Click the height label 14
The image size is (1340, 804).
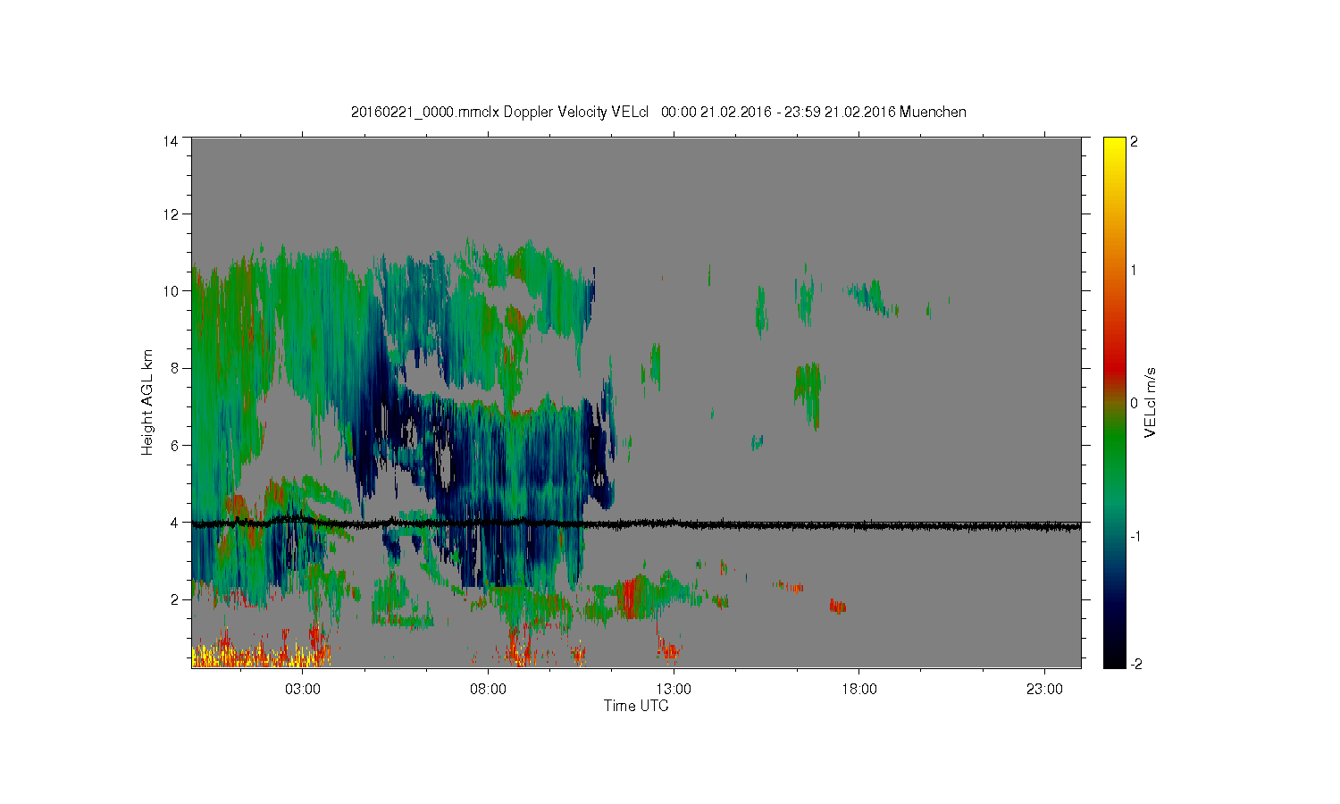pyautogui.click(x=171, y=140)
